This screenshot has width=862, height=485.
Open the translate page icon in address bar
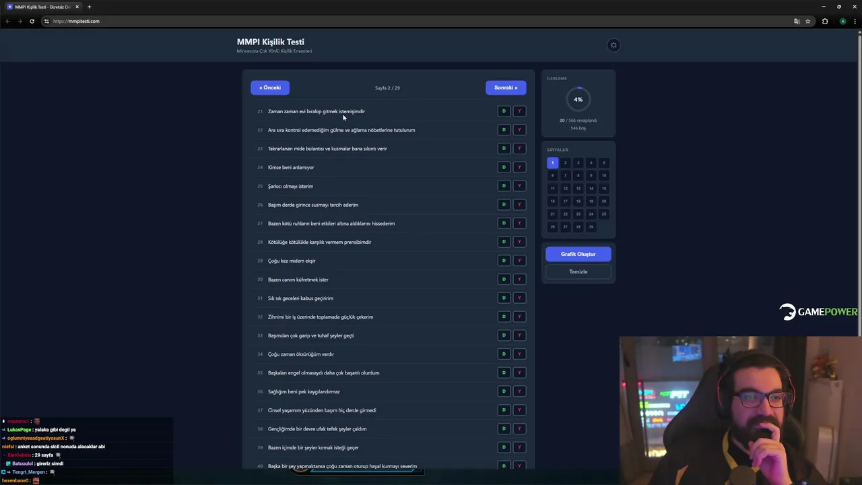(797, 21)
